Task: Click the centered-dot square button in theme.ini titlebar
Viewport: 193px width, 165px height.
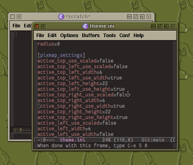Action: click(x=173, y=26)
